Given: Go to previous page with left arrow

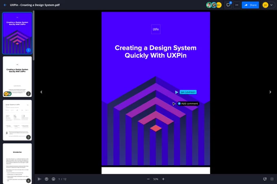Looking at the screenshot, I should click(x=41, y=92).
